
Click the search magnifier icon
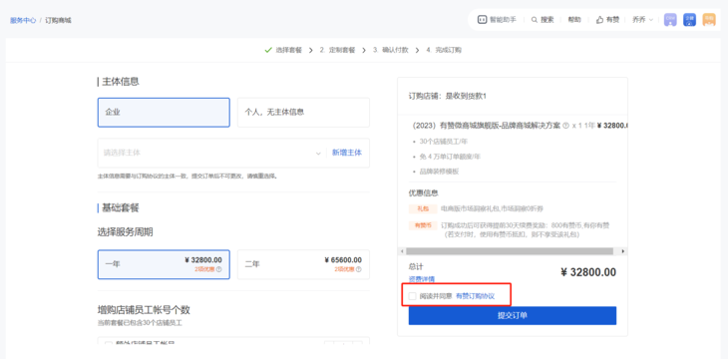(x=534, y=20)
